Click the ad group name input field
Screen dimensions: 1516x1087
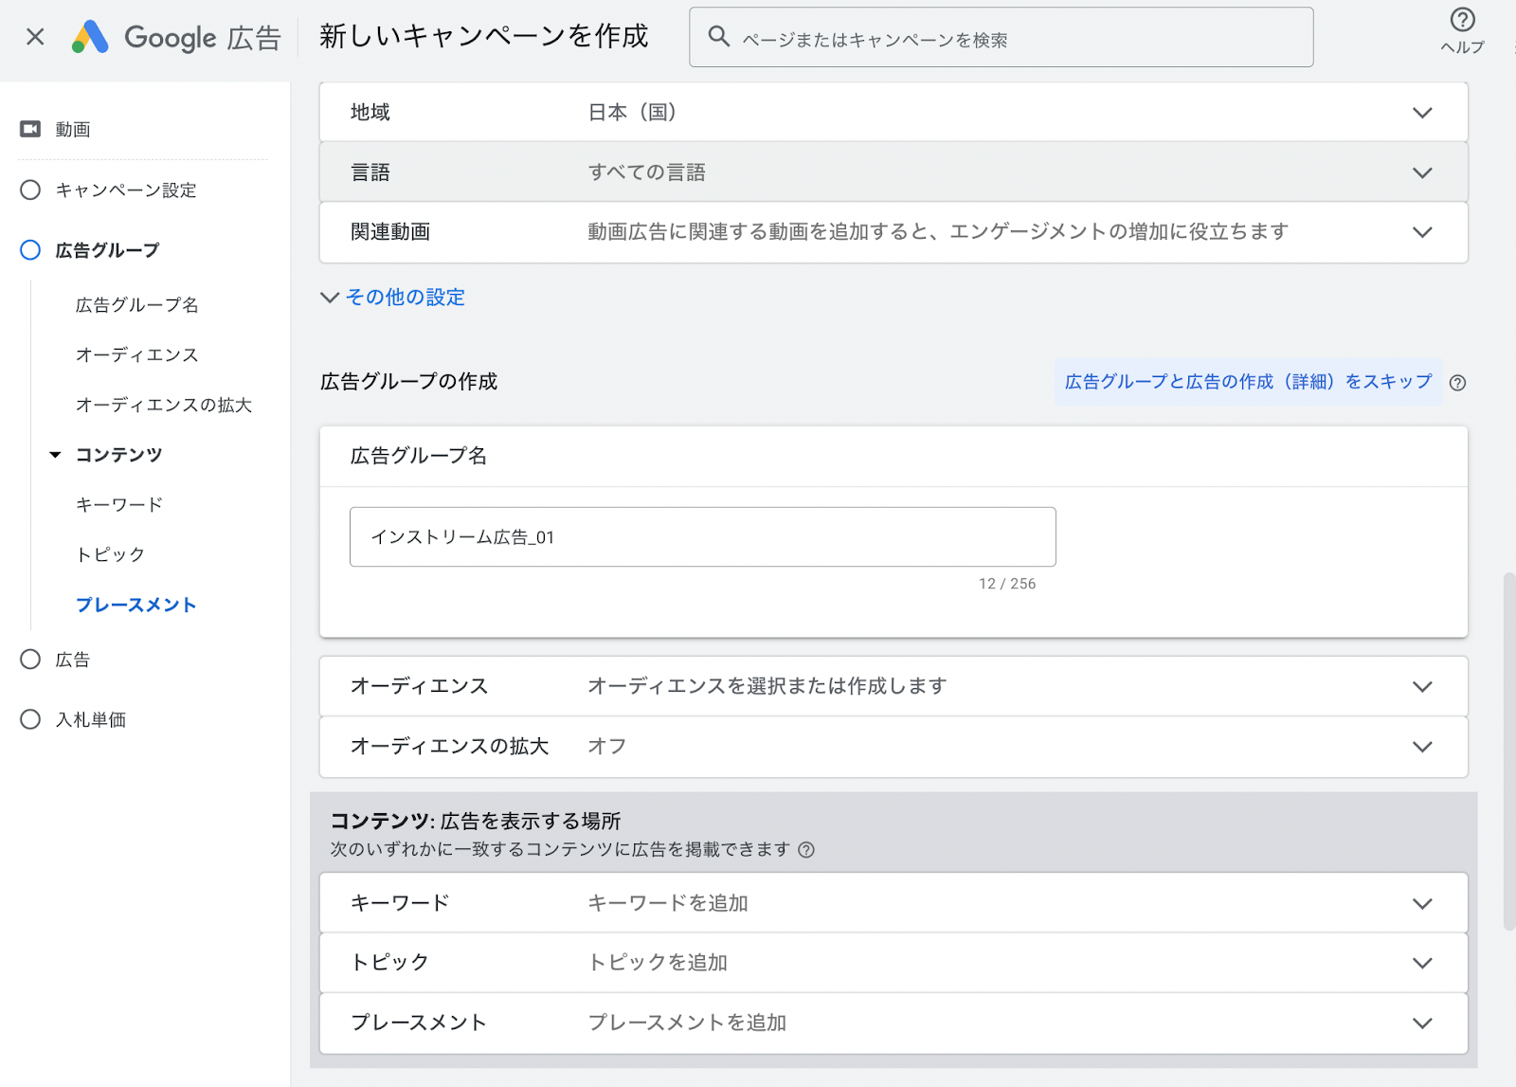coord(702,537)
